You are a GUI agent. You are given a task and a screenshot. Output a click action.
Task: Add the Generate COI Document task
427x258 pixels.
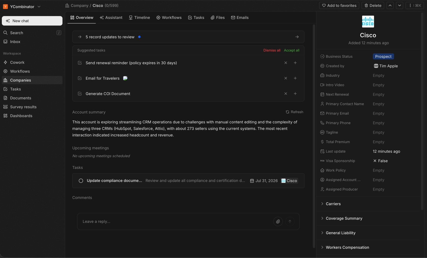295,94
